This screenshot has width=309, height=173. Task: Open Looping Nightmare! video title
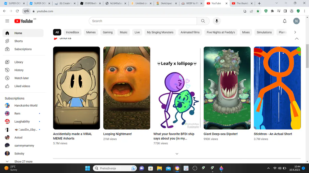point(117,134)
